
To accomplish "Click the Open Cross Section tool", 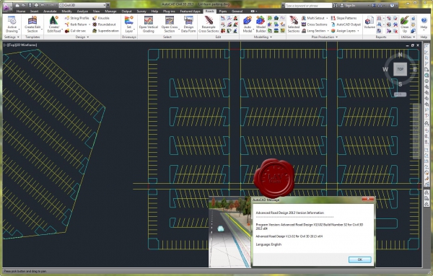I will [x=170, y=25].
